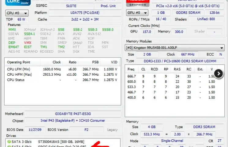Click the SSSE-3 feature flag
The height and width of the screenshot is (147, 228).
coord(108,29)
